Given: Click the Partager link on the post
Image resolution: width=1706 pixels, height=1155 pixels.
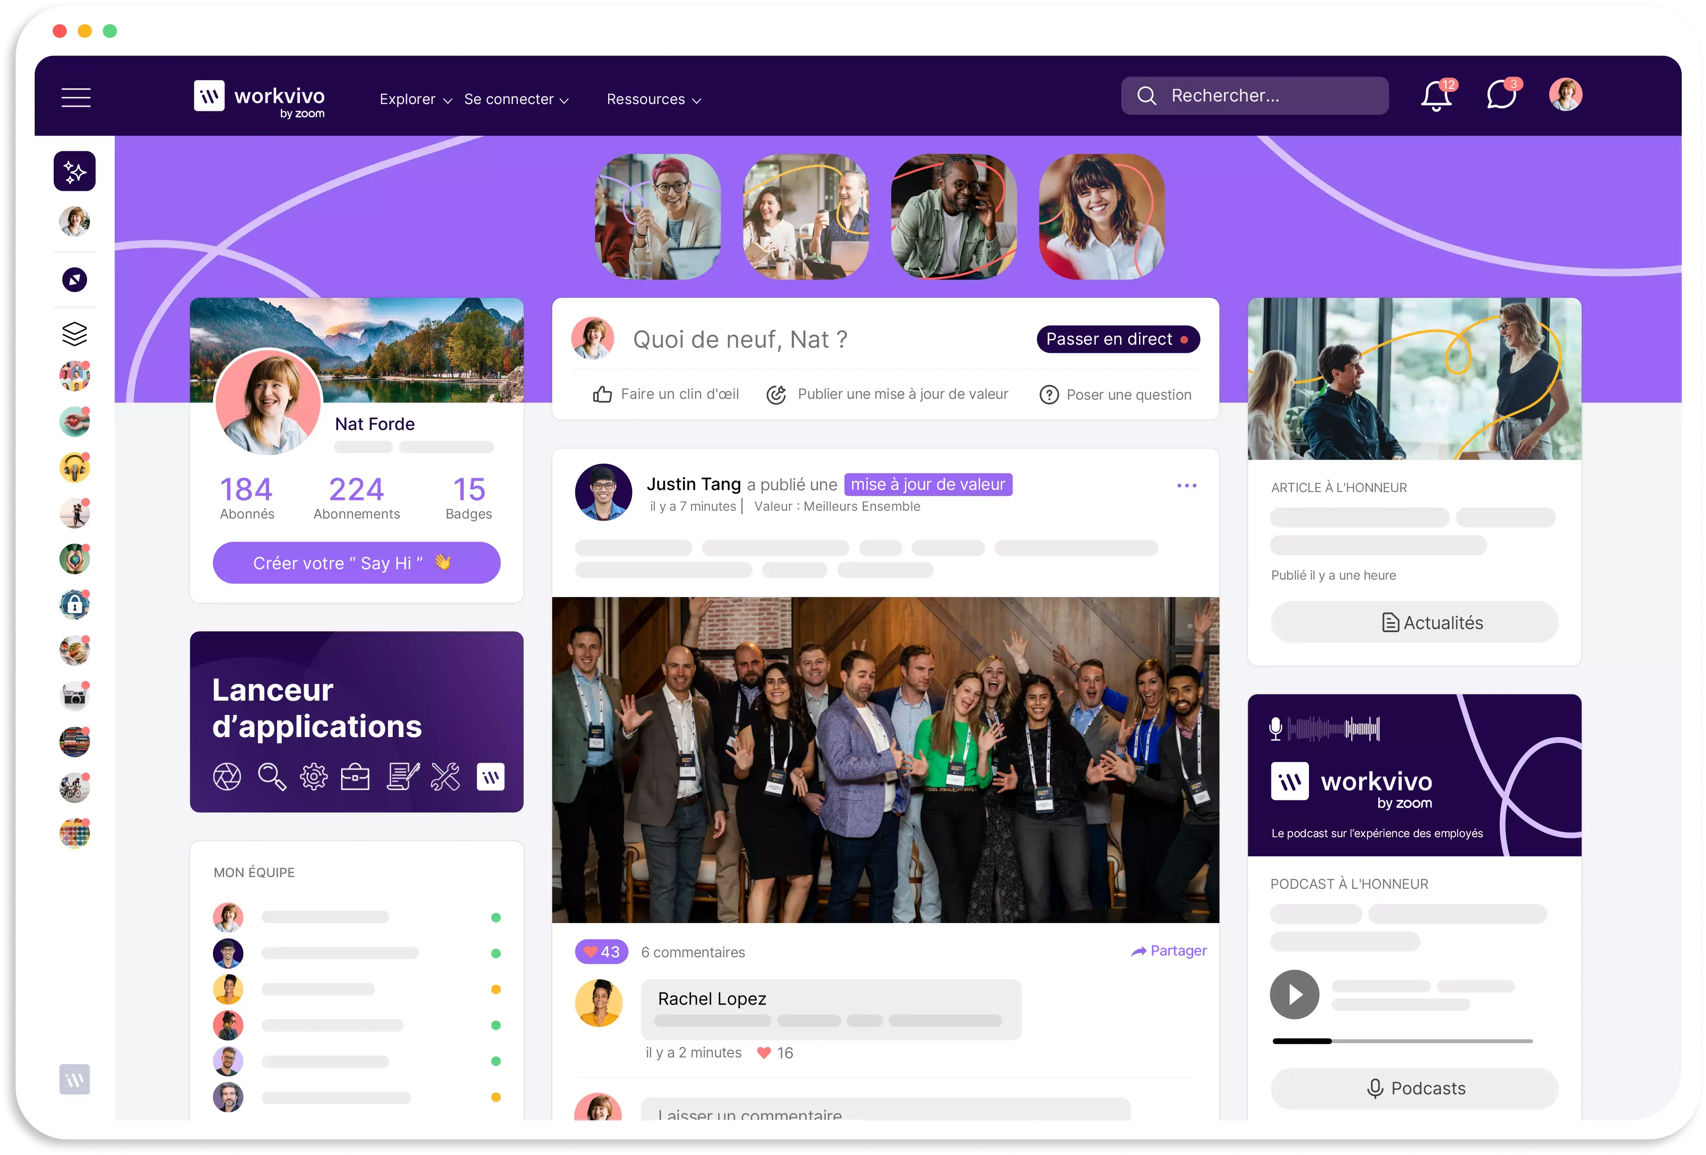Looking at the screenshot, I should coord(1169,952).
